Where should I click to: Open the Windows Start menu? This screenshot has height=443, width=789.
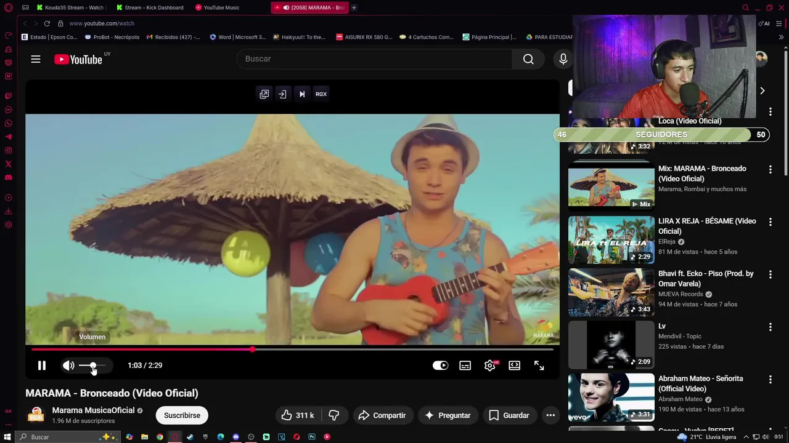(7, 437)
